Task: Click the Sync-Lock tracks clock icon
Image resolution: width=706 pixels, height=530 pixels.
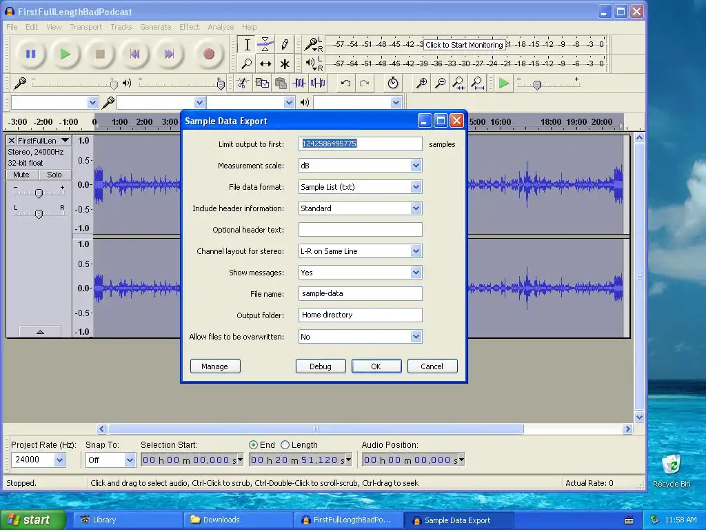Action: [x=392, y=83]
